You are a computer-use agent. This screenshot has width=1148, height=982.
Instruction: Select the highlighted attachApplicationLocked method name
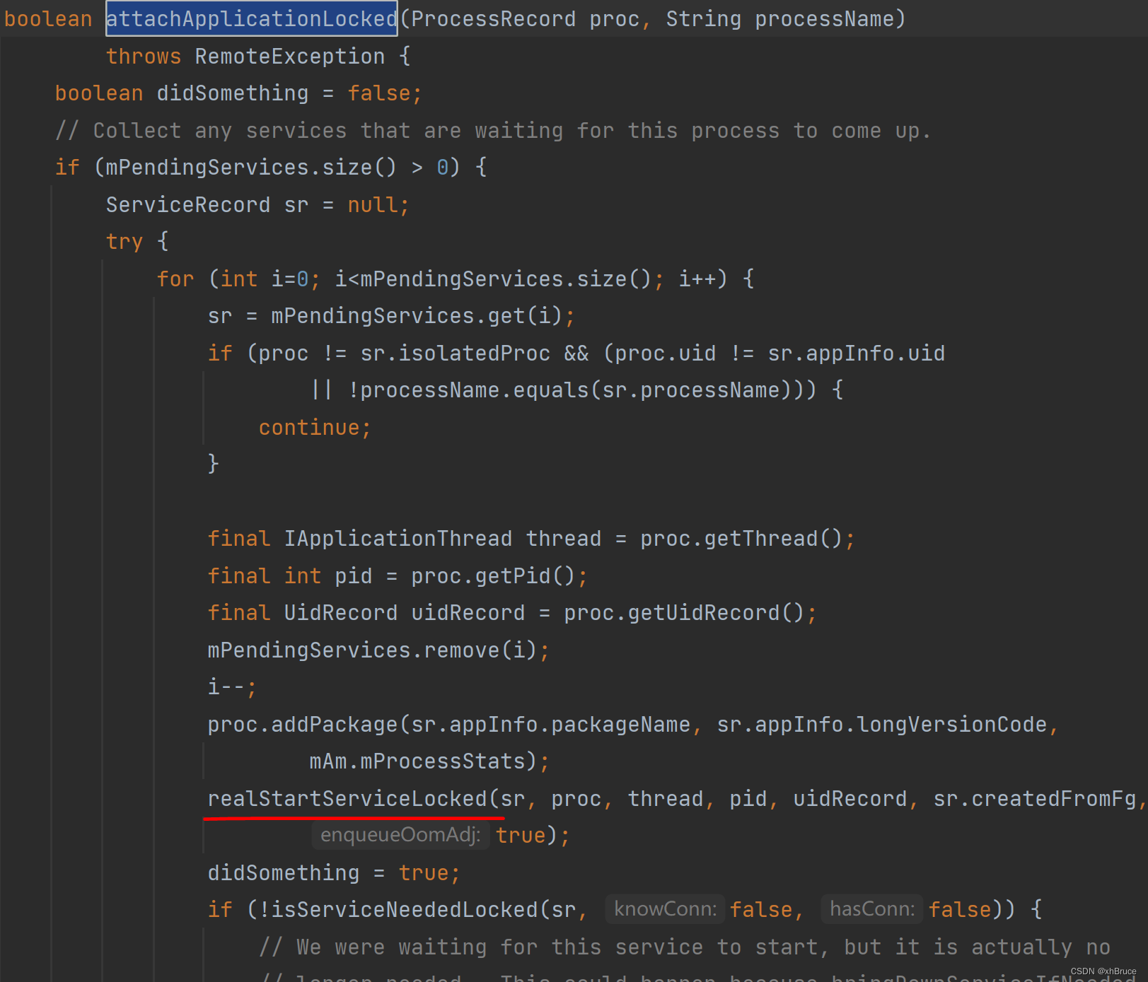[252, 19]
